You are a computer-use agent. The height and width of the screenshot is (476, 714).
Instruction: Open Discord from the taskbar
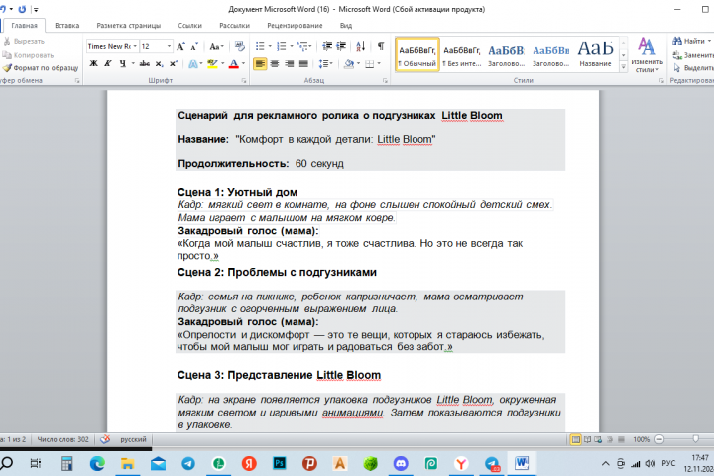[401, 464]
